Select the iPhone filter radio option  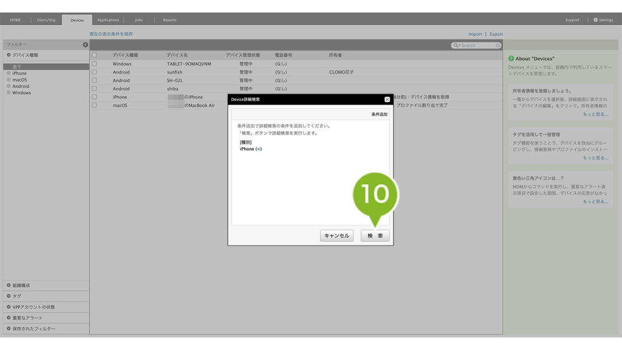pos(9,74)
